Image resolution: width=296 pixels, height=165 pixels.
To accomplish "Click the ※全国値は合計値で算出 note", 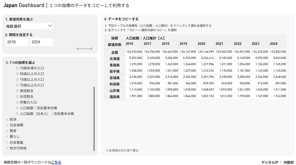I will [x=122, y=150].
